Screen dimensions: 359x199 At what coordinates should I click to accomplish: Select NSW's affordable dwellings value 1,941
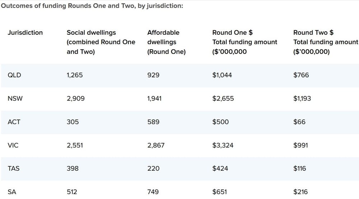click(x=154, y=99)
